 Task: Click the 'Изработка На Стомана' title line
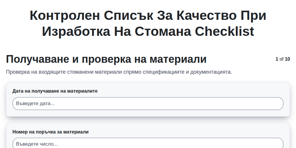pos(117,31)
